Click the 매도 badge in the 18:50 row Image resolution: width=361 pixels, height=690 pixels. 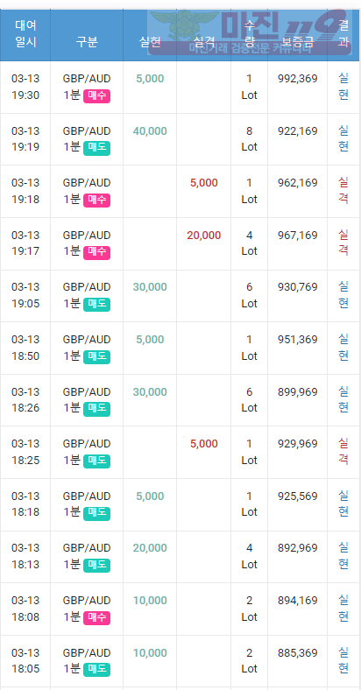click(96, 357)
